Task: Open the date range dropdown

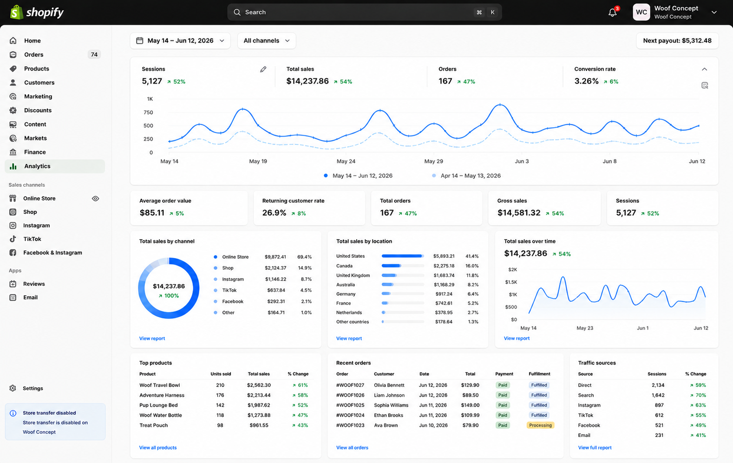Action: 180,41
